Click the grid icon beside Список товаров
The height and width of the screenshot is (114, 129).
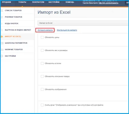pyautogui.click(x=2, y=10)
